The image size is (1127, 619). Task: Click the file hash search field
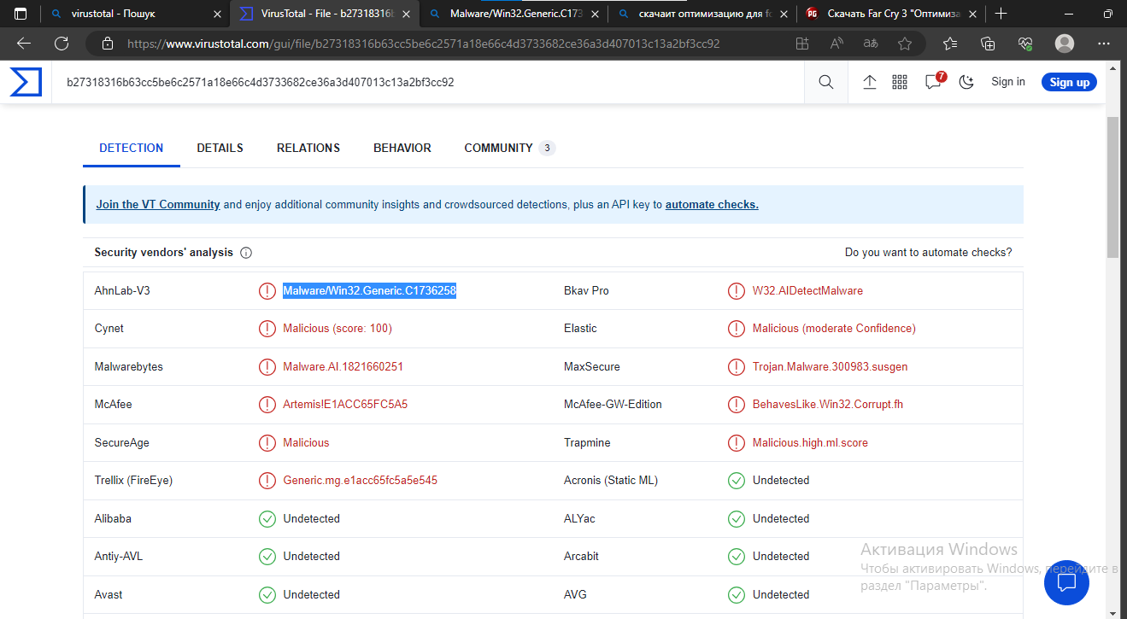[x=427, y=83]
